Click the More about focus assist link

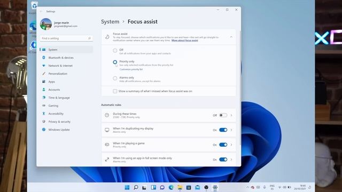coord(185,41)
